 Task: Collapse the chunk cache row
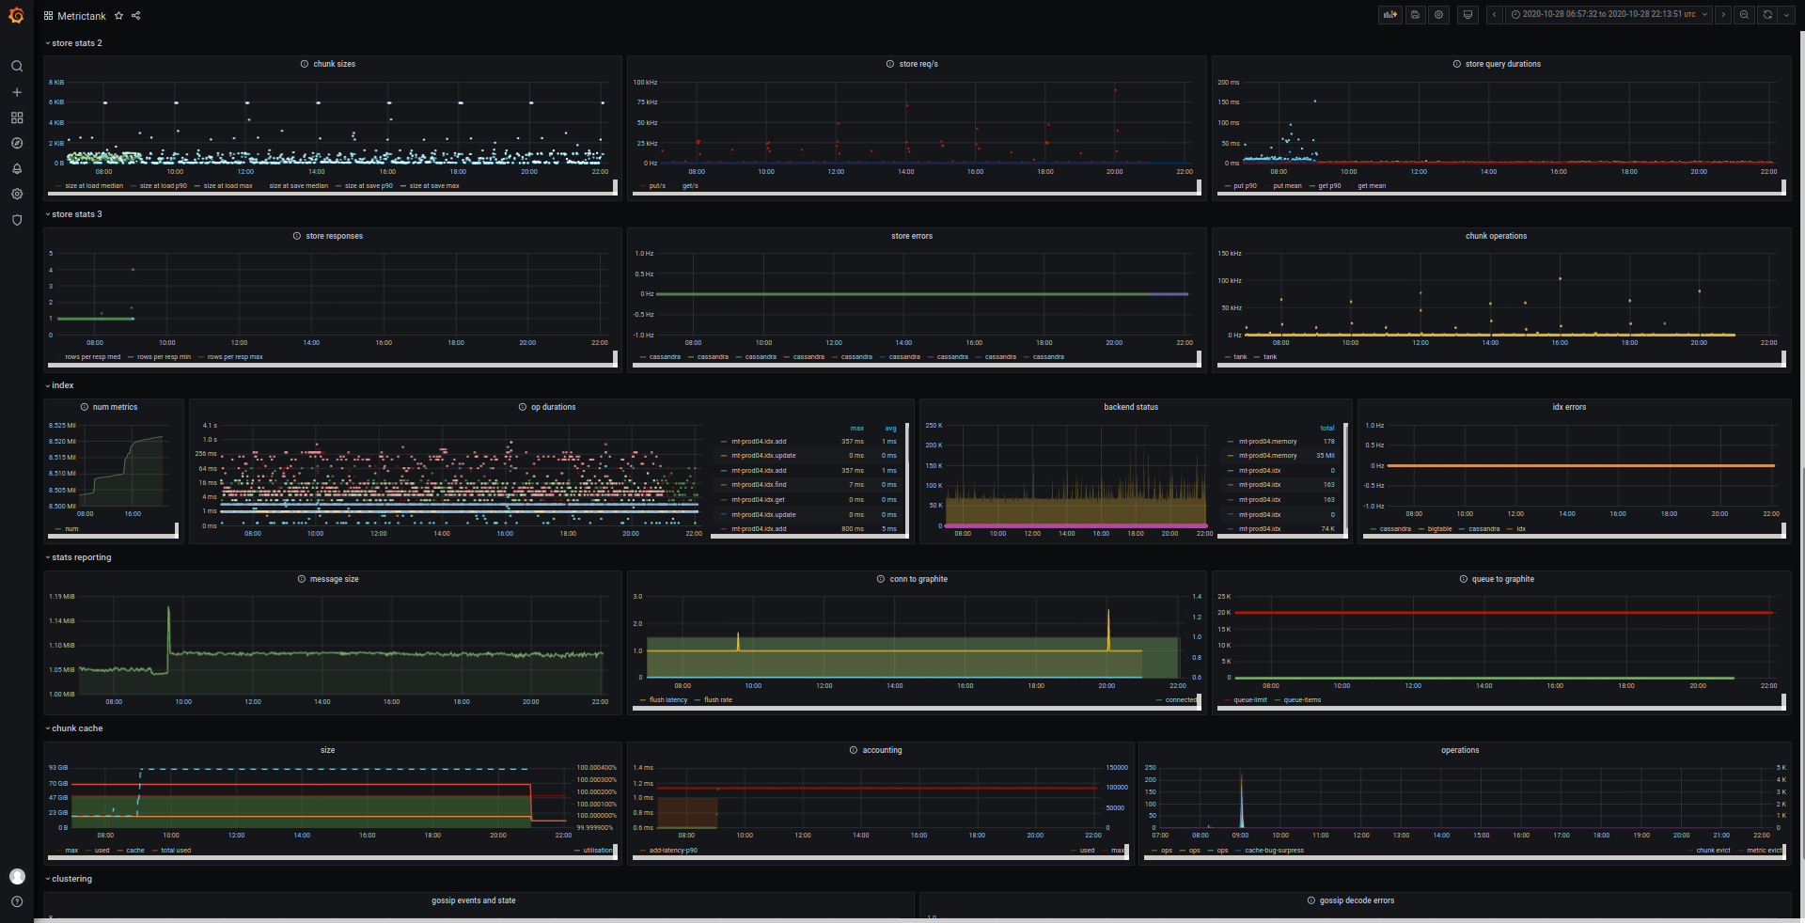tap(75, 728)
